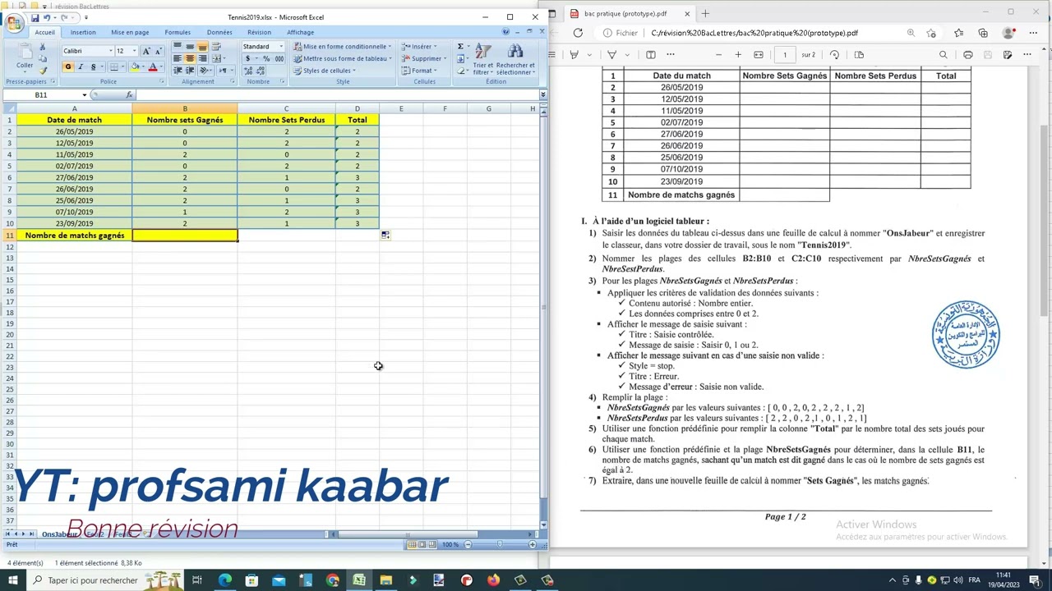Switch to the Données ribbon tab
Viewport: 1052px width, 591px height.
(x=219, y=33)
